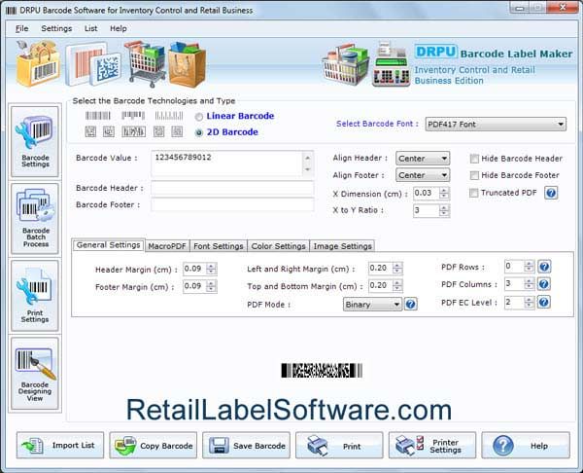Open Print Settings sidebar panel

[35, 296]
